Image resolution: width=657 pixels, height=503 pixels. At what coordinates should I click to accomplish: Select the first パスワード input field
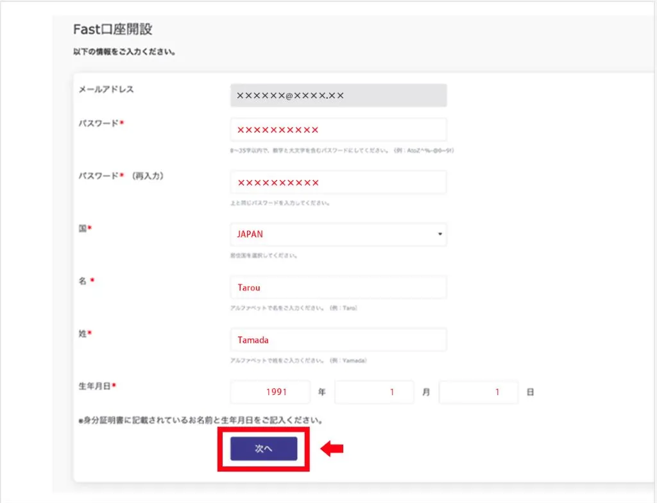(338, 129)
